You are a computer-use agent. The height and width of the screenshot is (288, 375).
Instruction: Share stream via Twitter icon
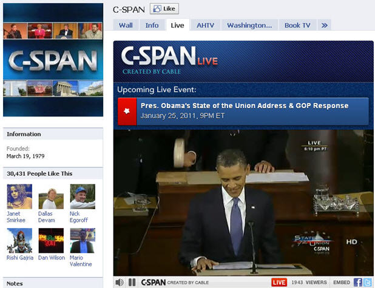[367, 282]
